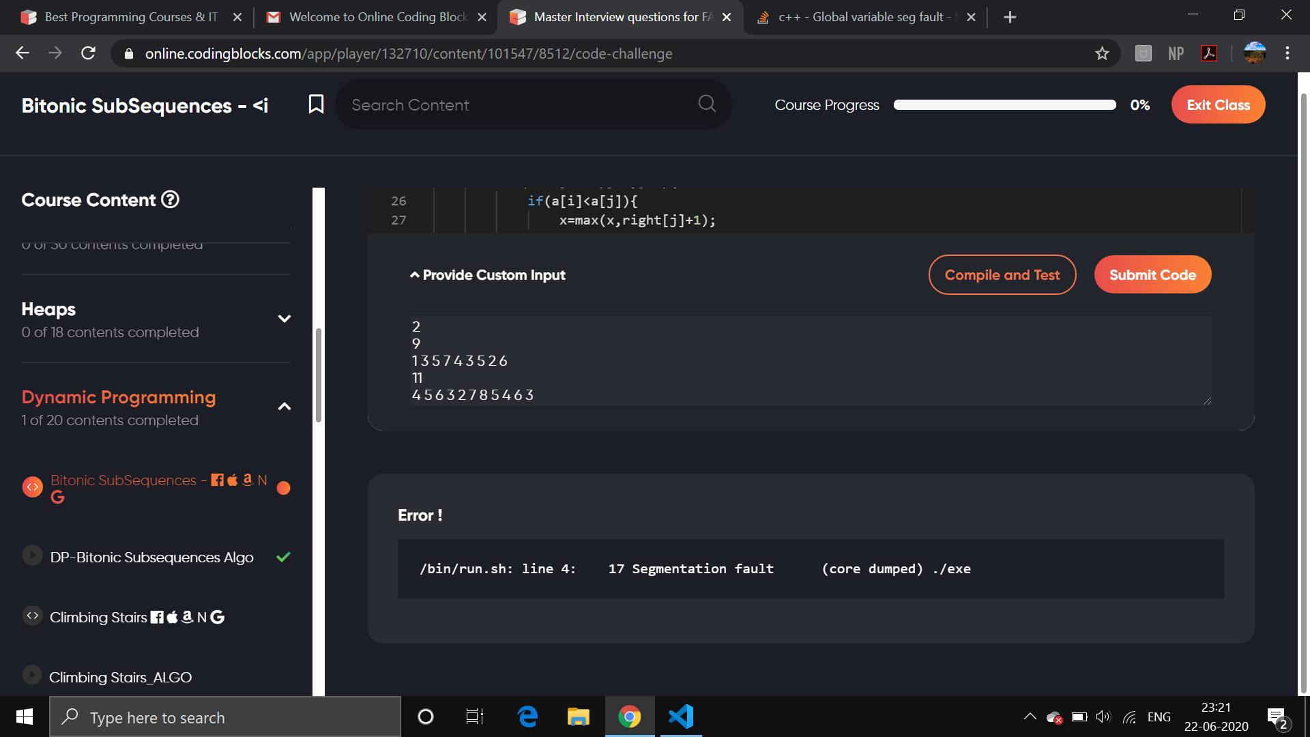This screenshot has width=1310, height=737.
Task: Click the bookmark icon next to course title
Action: click(x=316, y=104)
